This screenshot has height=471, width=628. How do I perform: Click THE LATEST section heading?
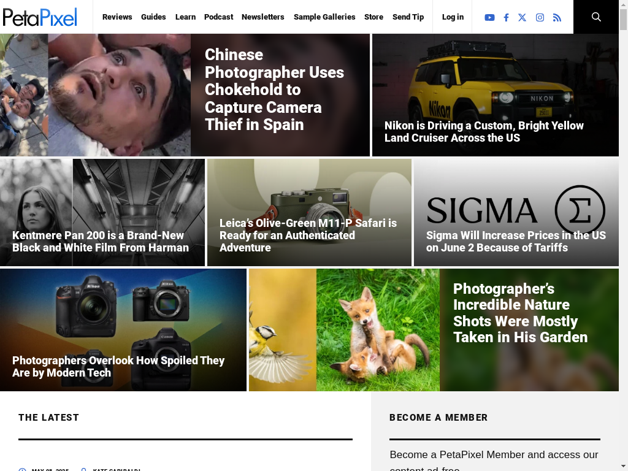point(49,417)
